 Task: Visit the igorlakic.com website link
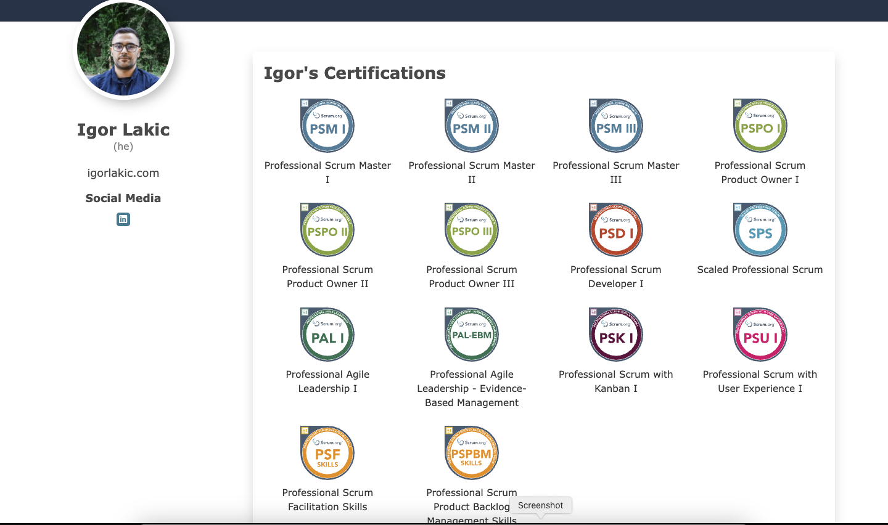(x=123, y=173)
